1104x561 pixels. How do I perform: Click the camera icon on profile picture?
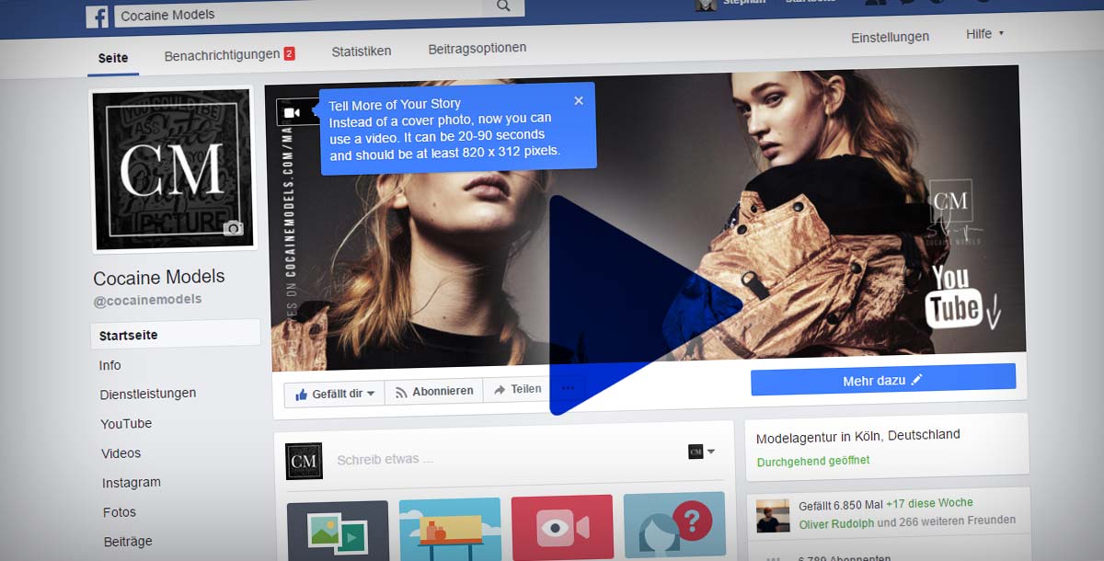pyautogui.click(x=234, y=227)
